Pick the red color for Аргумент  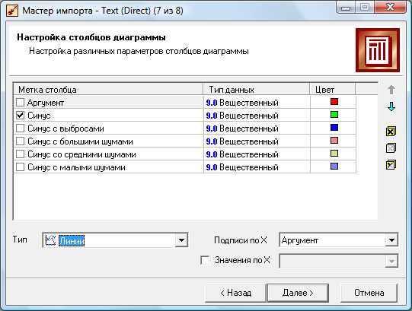coord(334,102)
